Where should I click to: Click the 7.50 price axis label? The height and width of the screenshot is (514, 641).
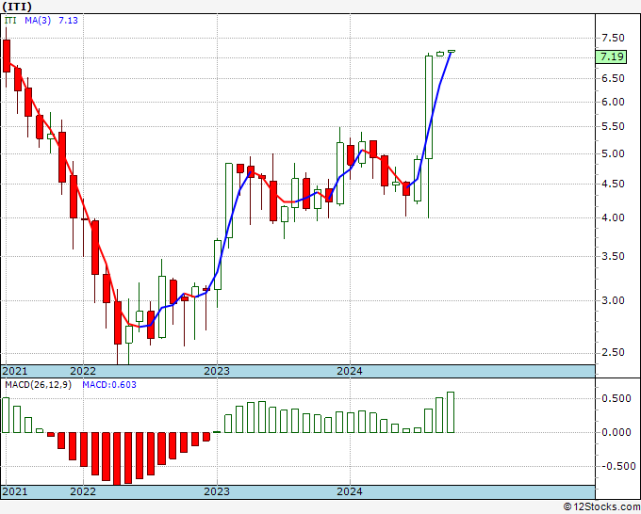pos(613,38)
